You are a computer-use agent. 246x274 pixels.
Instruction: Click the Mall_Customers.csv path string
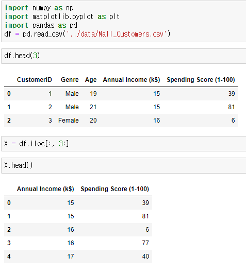(116, 34)
